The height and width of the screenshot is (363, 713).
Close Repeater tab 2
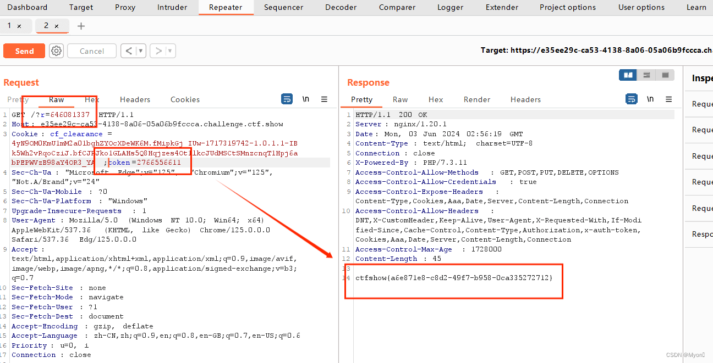coord(56,26)
